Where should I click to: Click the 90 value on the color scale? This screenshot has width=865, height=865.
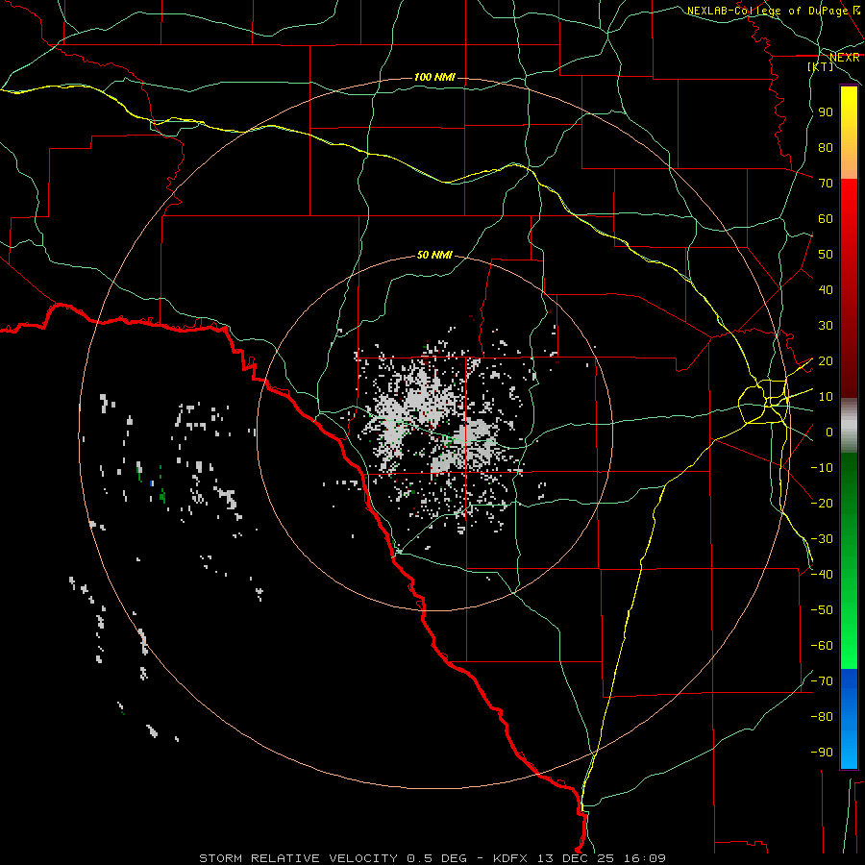pyautogui.click(x=826, y=112)
